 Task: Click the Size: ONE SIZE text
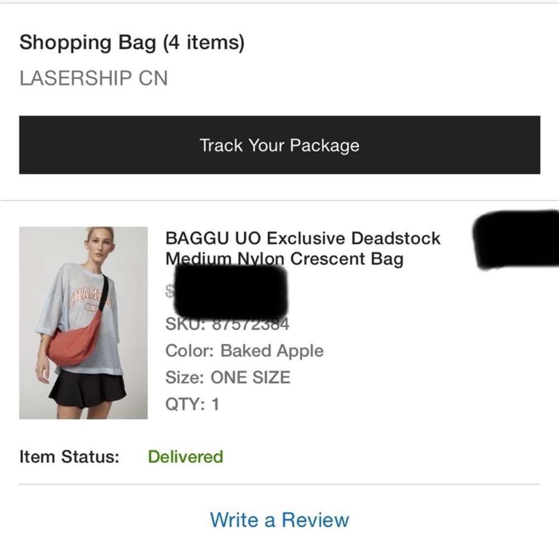228,377
